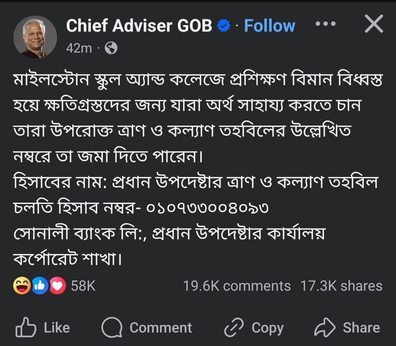
Task: Click the Chief Adviser GOB page name
Action: [x=139, y=26]
